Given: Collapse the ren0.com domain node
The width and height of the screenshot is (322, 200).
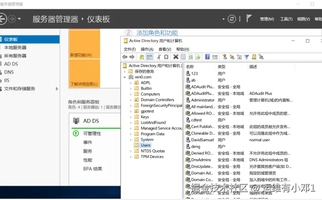Looking at the screenshot, I should 124,77.
